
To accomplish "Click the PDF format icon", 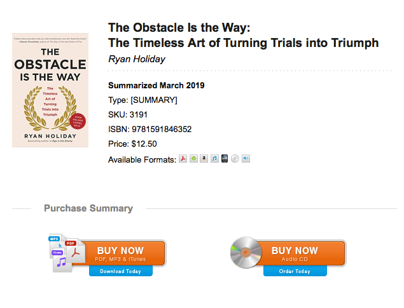I will pyautogui.click(x=183, y=158).
